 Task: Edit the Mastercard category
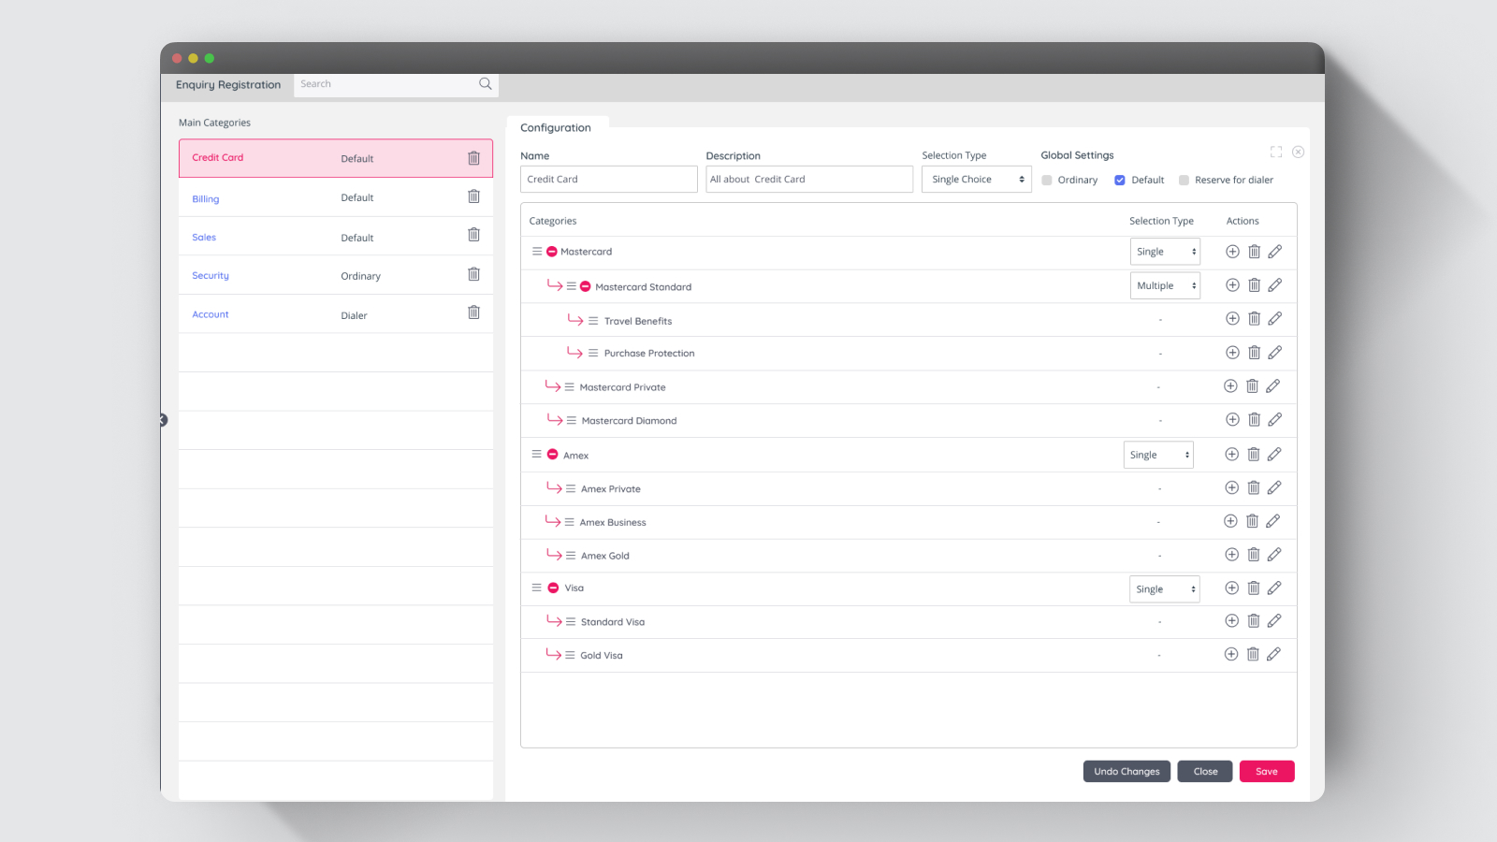click(x=1275, y=252)
